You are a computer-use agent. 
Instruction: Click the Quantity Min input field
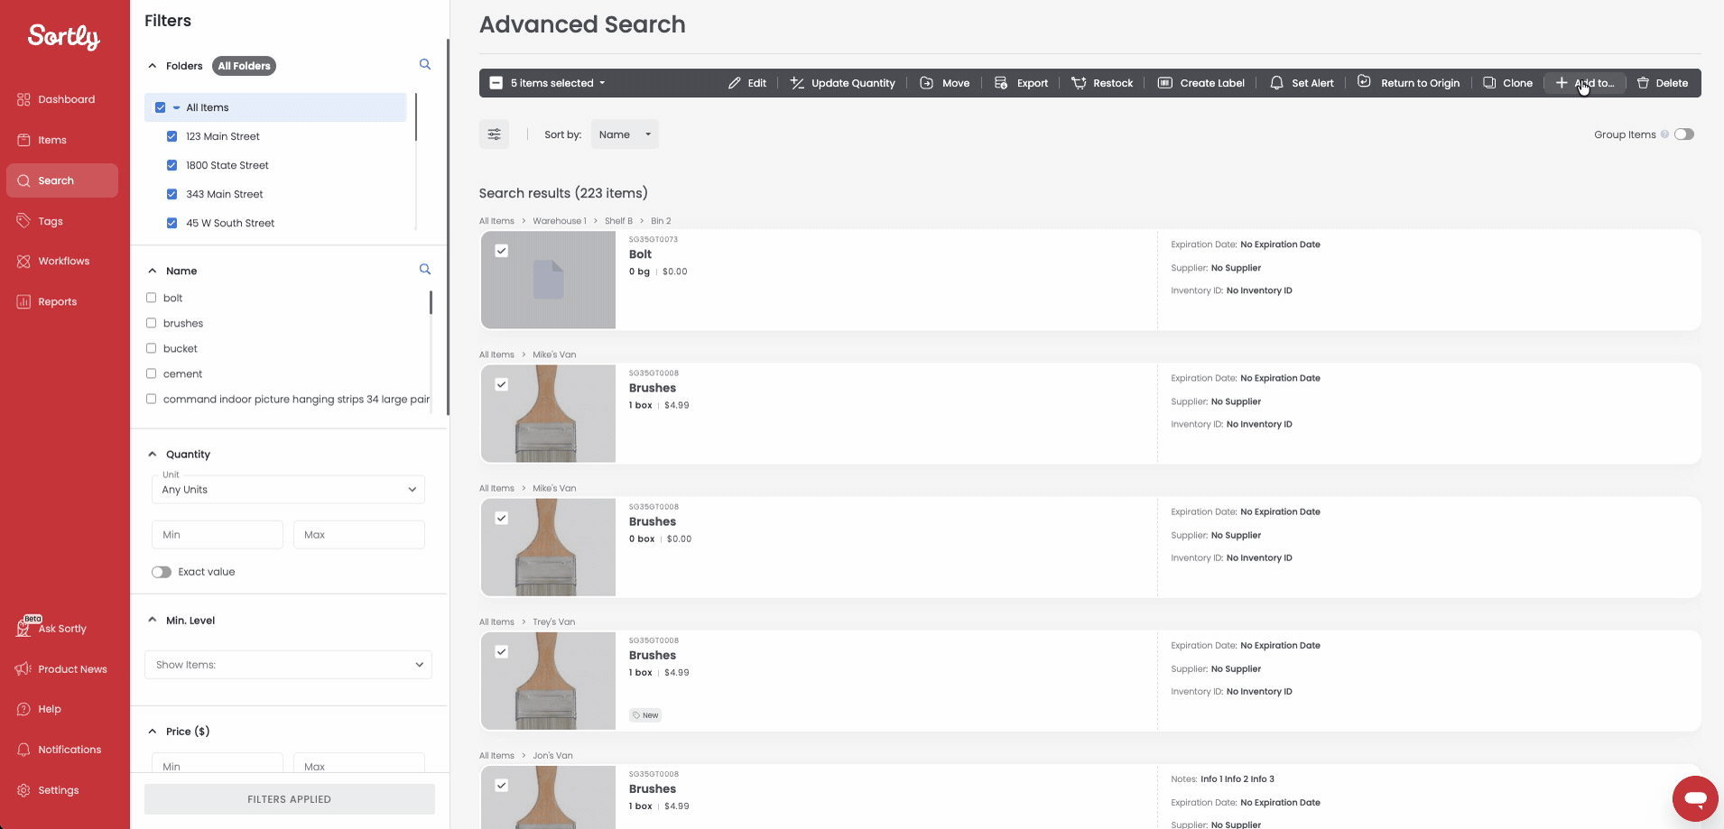217,535
